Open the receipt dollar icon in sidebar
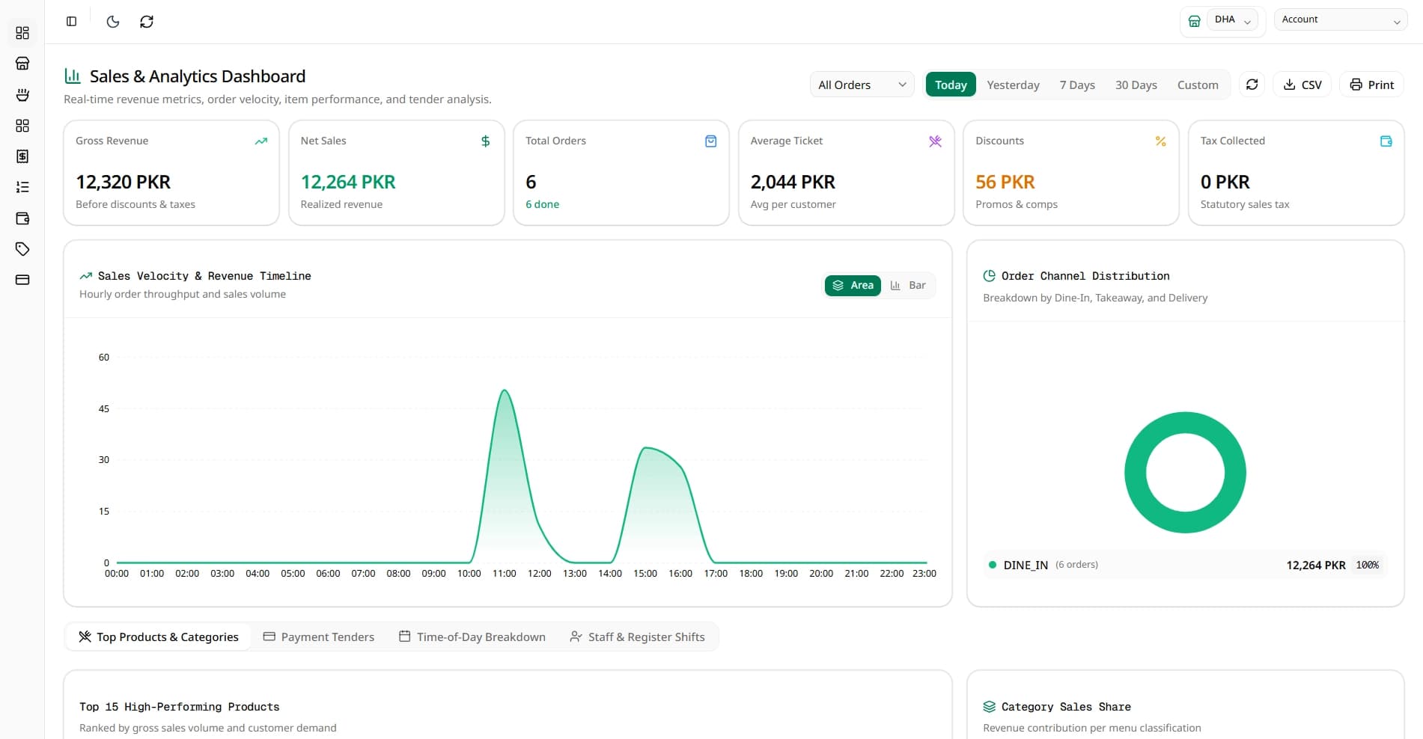Viewport: 1423px width, 739px height. (x=22, y=156)
